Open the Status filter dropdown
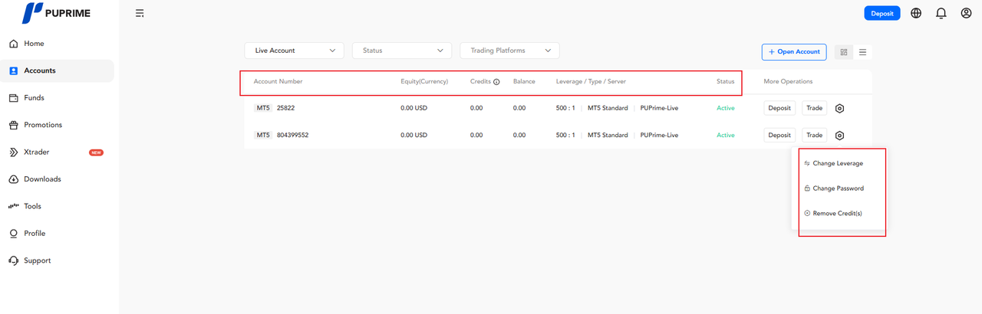 point(402,51)
